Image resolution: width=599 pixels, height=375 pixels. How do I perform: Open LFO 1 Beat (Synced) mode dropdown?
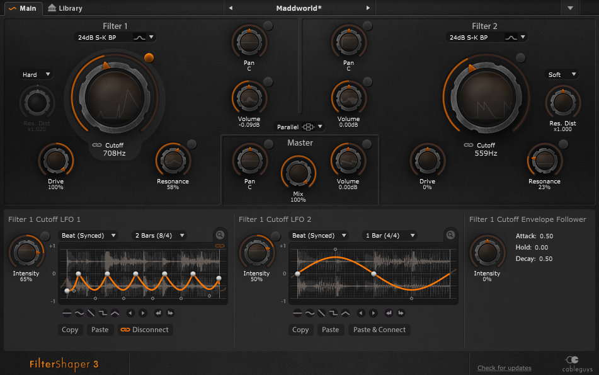pos(88,236)
